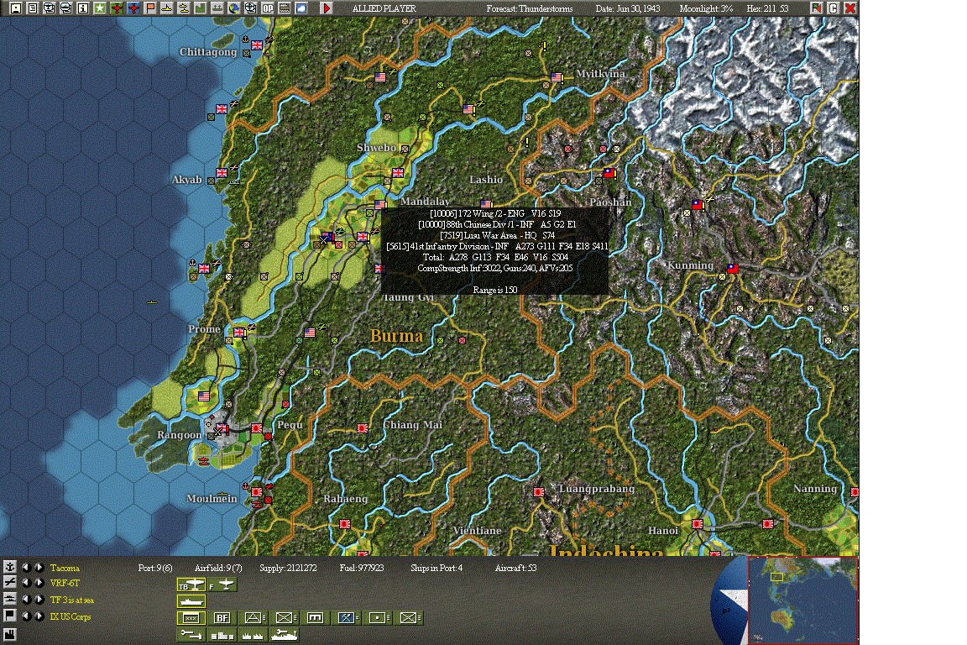The image size is (967, 645).
Task: Go to previous air group before VRF-6T
Action: pyautogui.click(x=26, y=582)
